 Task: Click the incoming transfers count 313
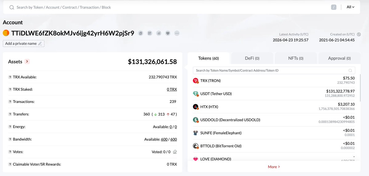pyautogui.click(x=161, y=114)
